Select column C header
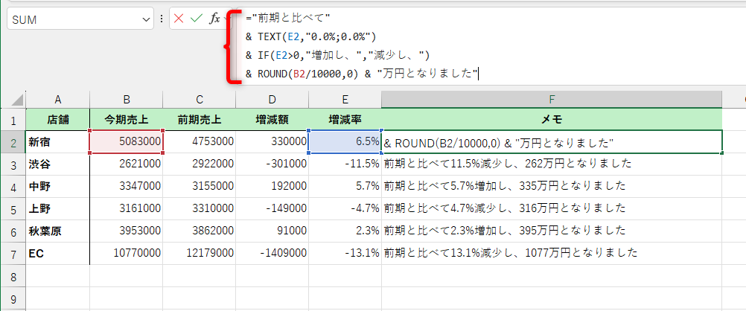Image resolution: width=746 pixels, height=311 pixels. 199,100
